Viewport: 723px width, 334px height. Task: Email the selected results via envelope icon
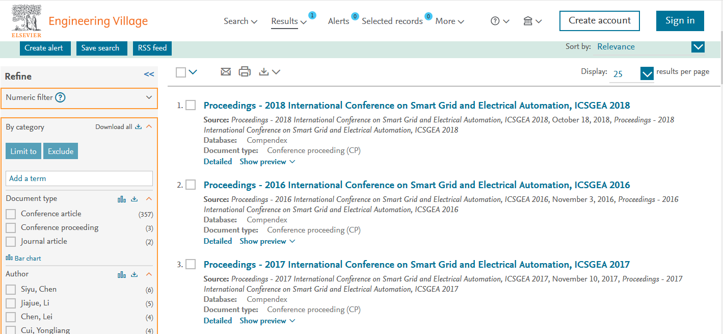[226, 72]
